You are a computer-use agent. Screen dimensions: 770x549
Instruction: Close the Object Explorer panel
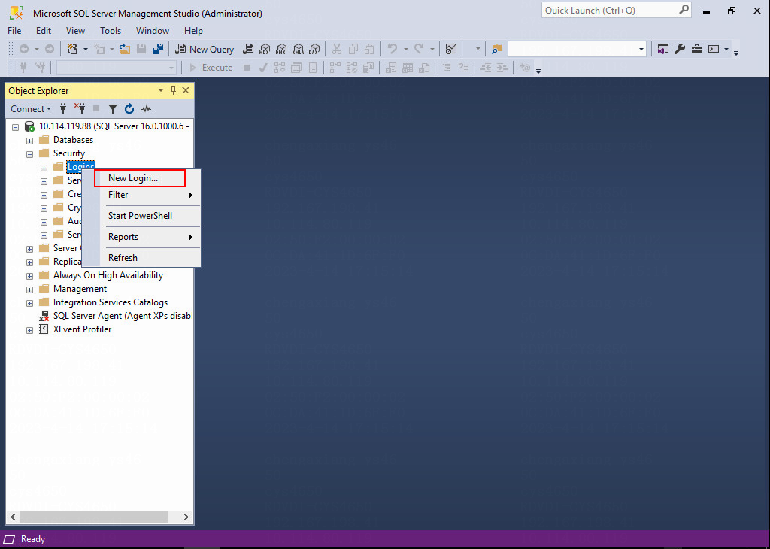click(186, 90)
